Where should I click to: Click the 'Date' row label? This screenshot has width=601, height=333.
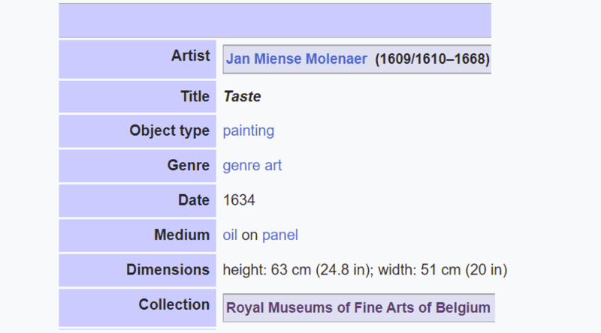point(194,200)
